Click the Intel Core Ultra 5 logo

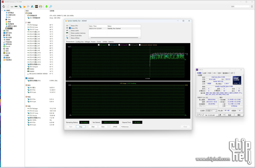point(237,80)
